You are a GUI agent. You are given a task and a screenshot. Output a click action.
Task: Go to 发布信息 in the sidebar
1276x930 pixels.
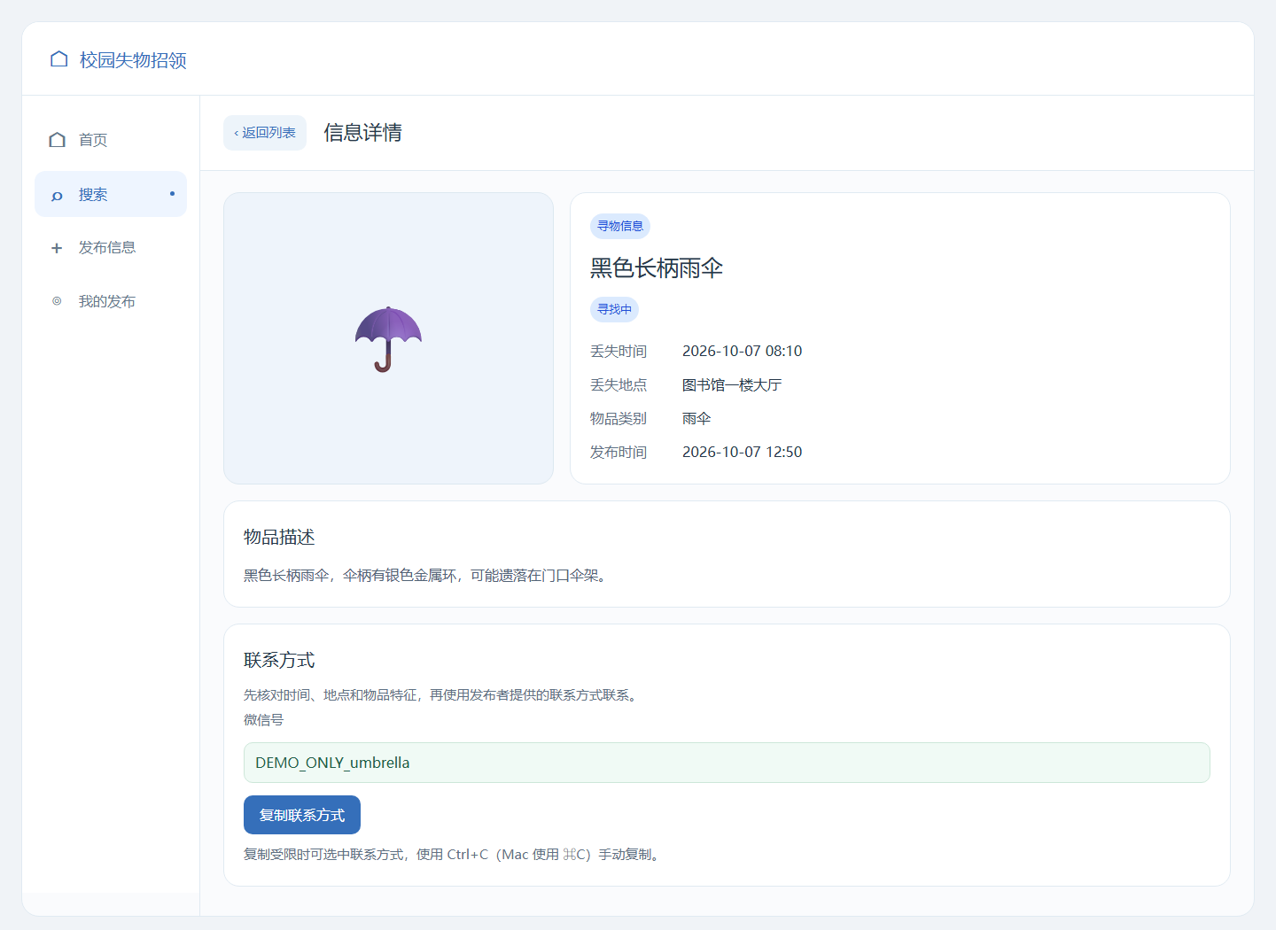click(111, 248)
